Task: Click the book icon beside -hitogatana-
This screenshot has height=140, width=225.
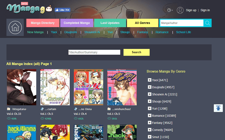Action: coord(8,109)
